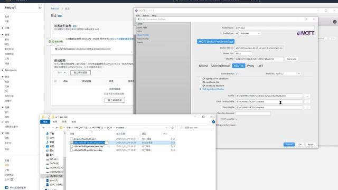Viewport: 338px width, 190px height.
Task: Open the Explorer quick access toolbar dropdown arrow
Action: point(57,117)
